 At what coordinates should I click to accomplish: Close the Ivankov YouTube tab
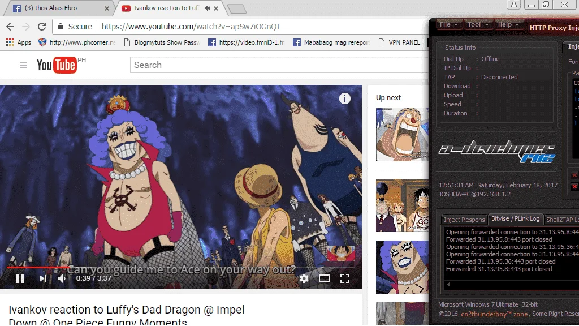tap(216, 8)
